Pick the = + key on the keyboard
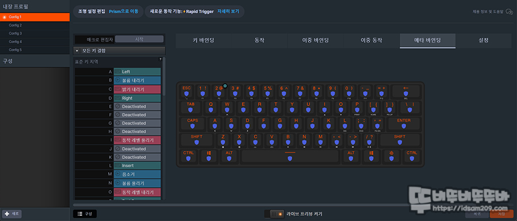The image size is (517, 221). point(381,91)
